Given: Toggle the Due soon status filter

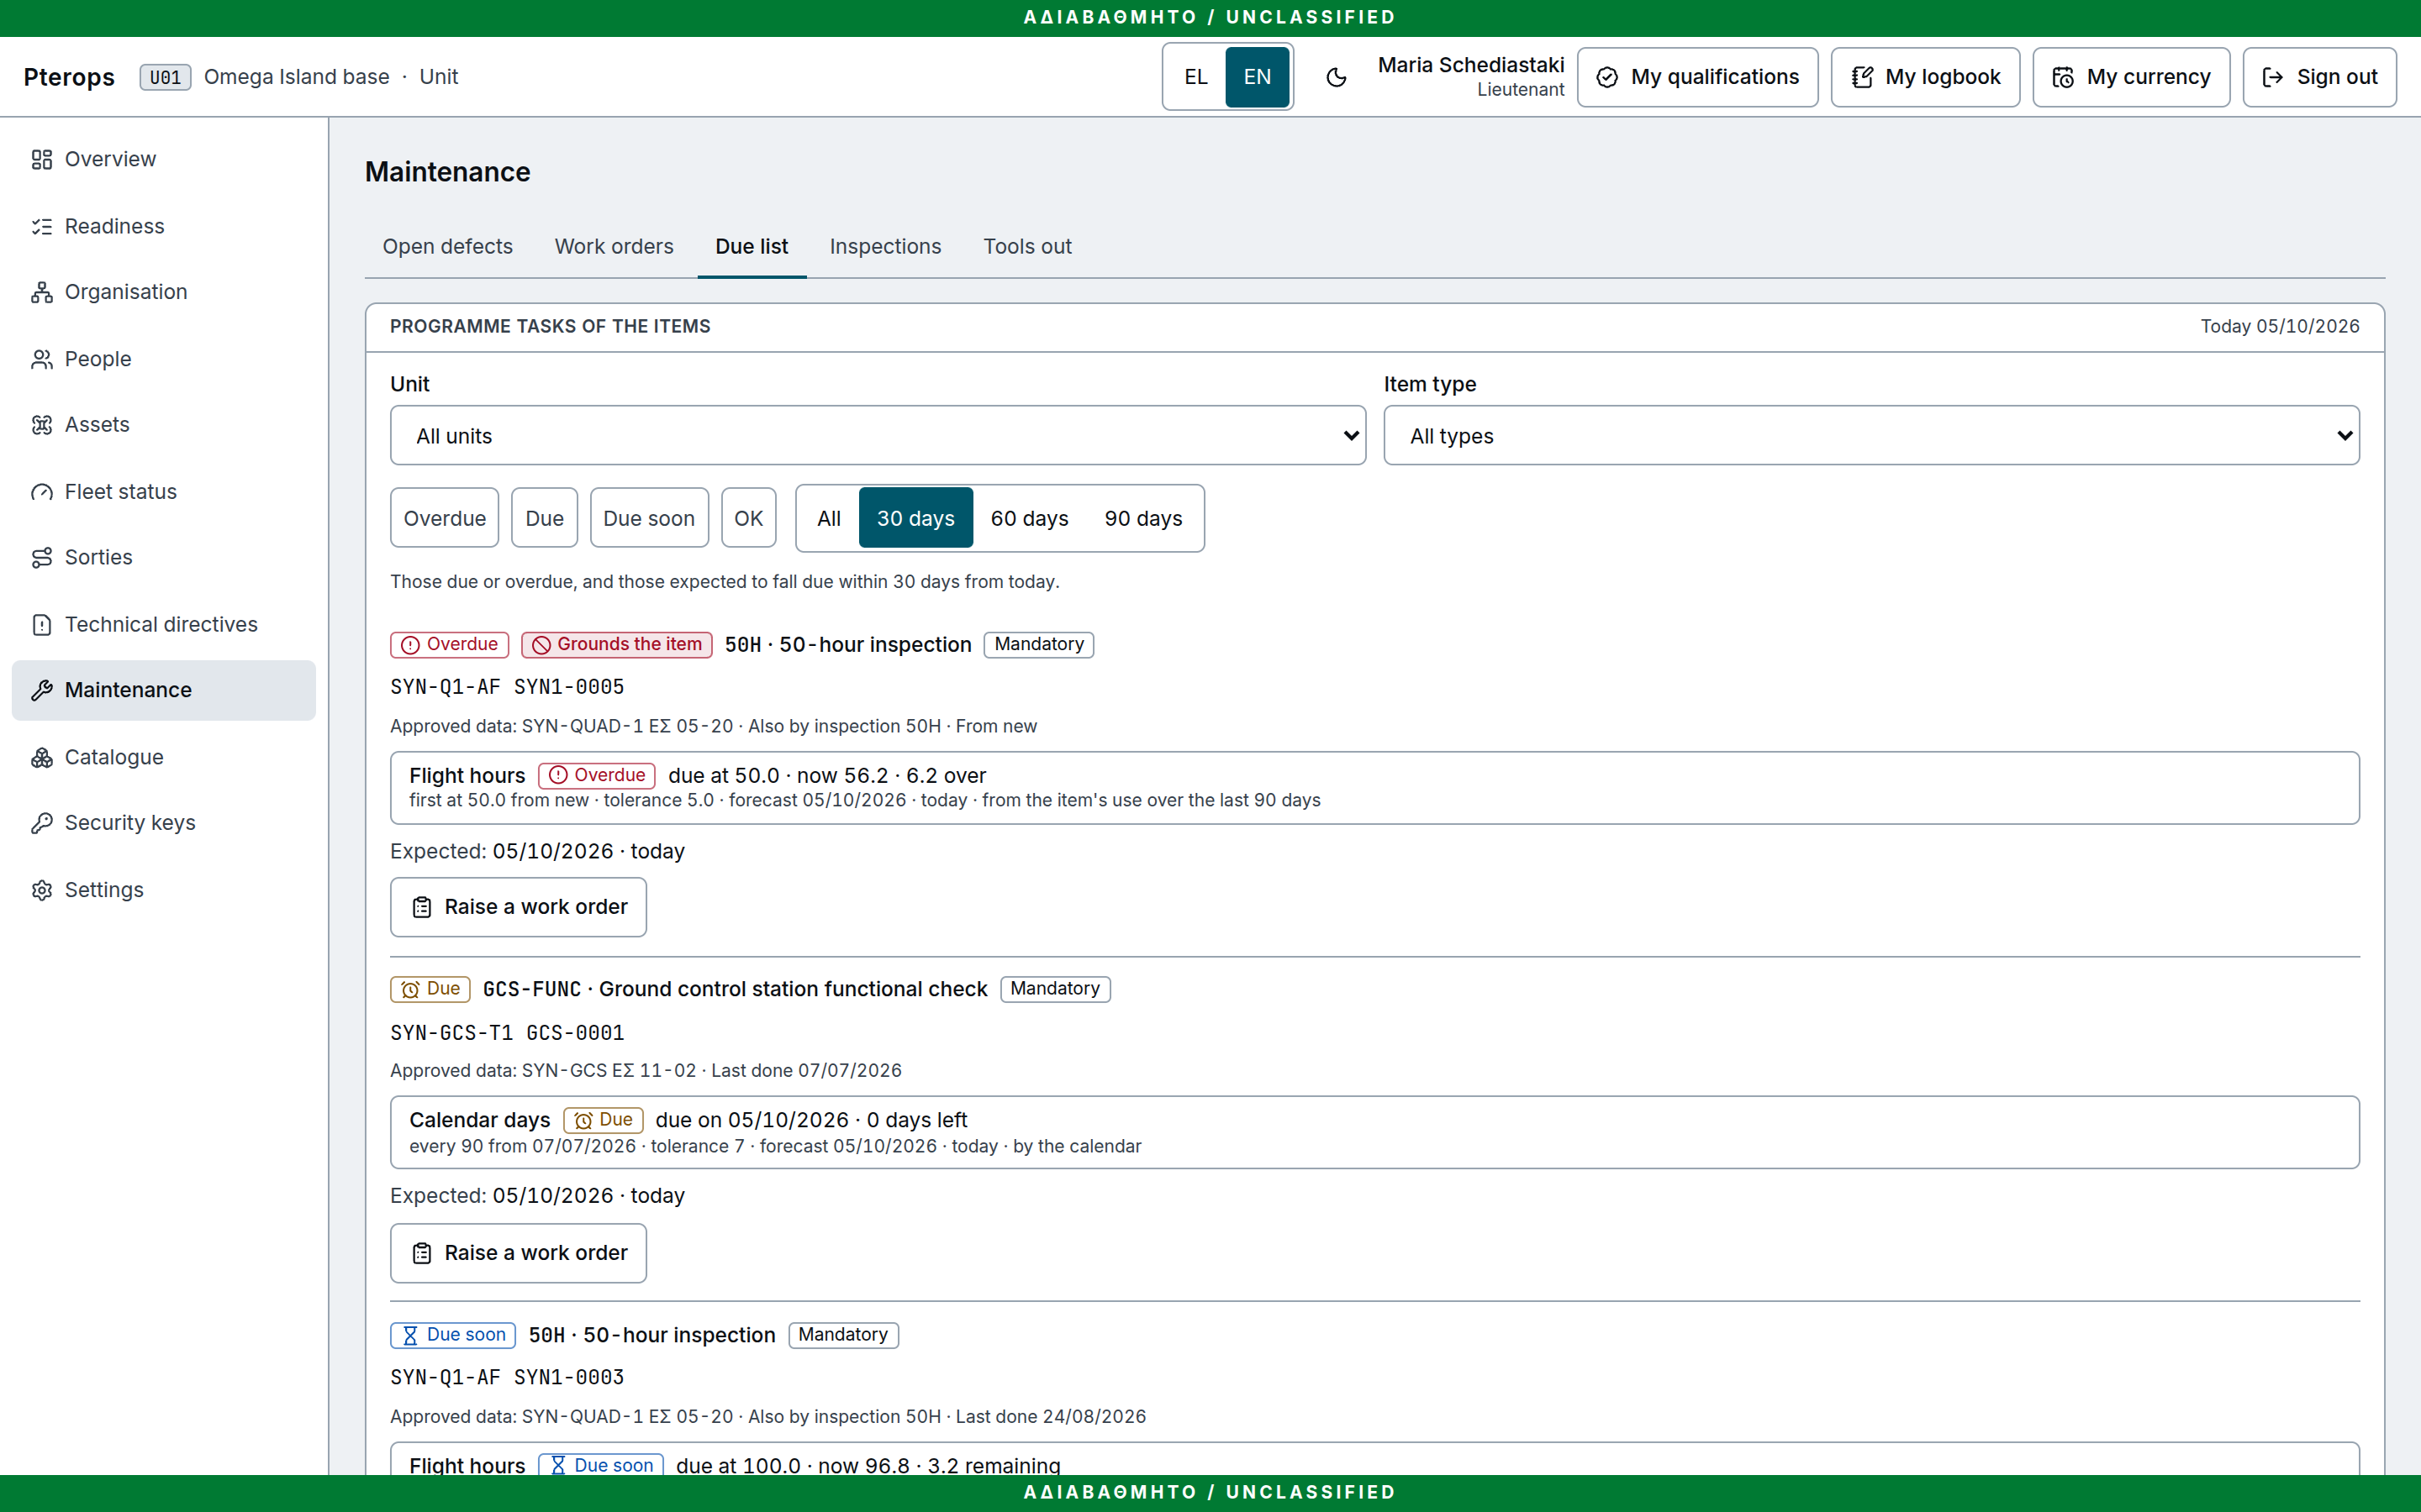Looking at the screenshot, I should coord(648,518).
